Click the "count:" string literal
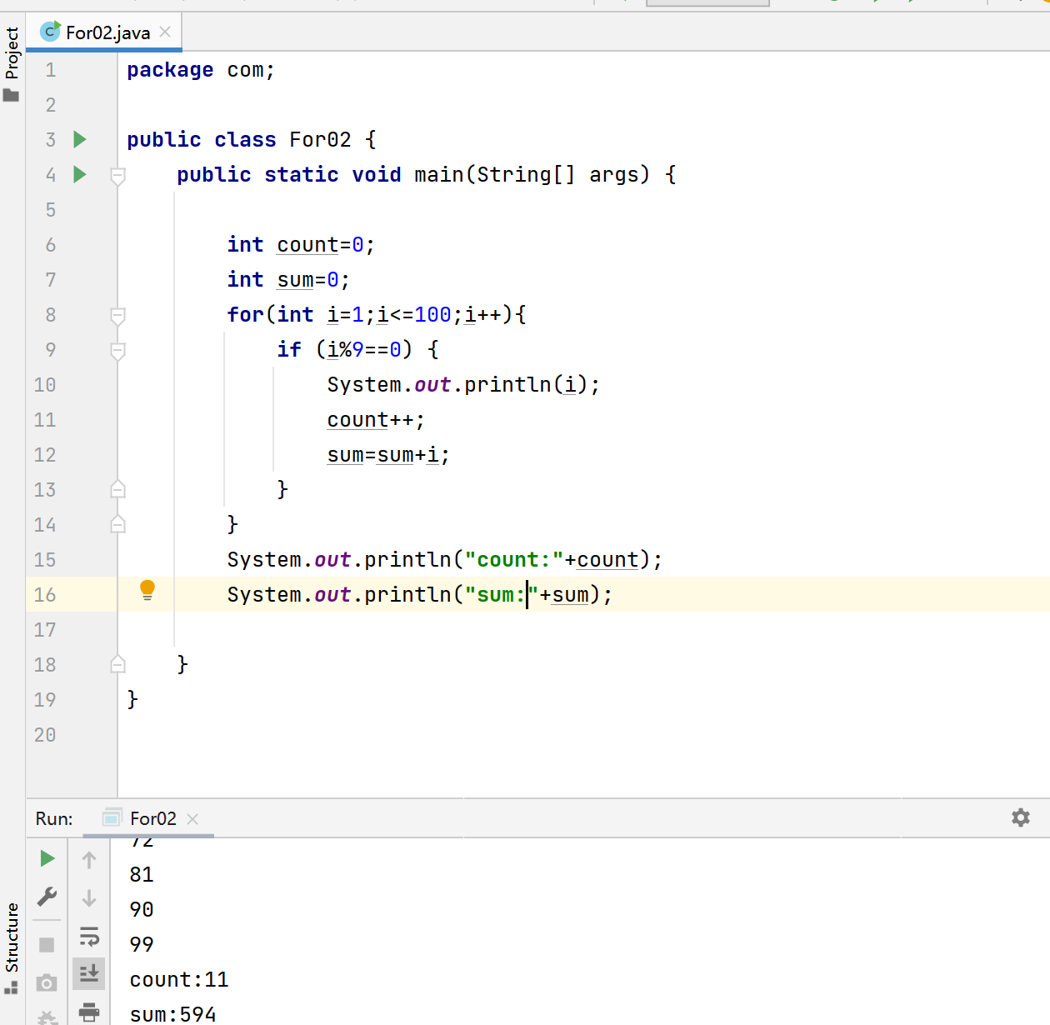This screenshot has width=1050, height=1025. (514, 560)
